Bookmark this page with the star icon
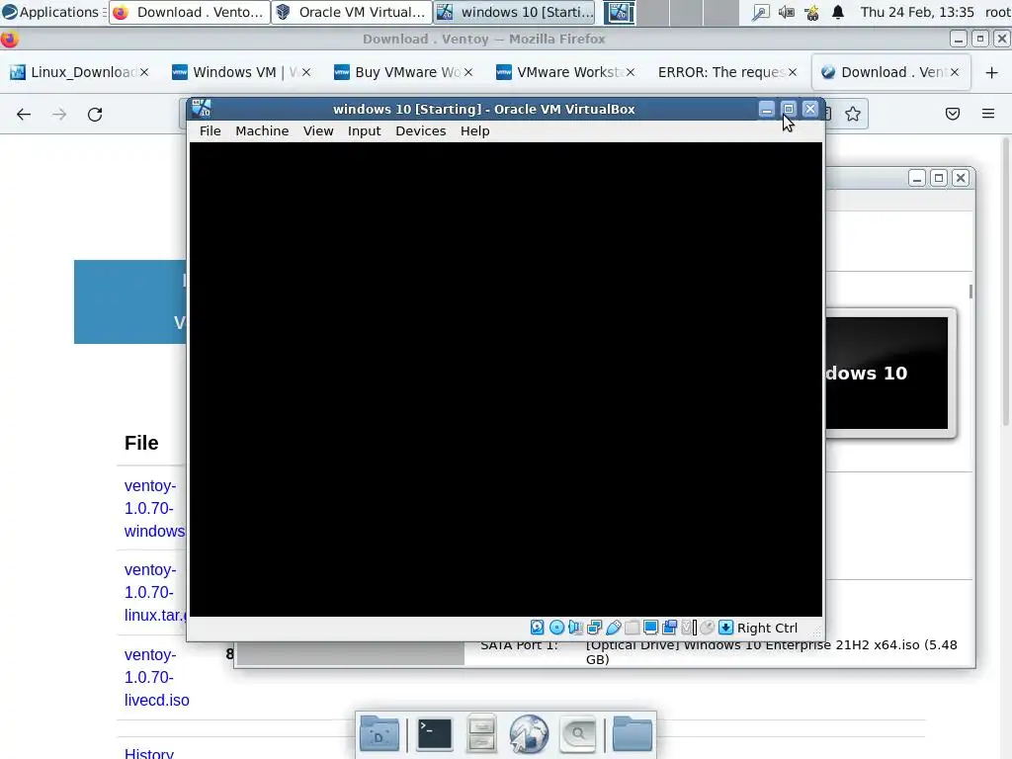 pyautogui.click(x=853, y=115)
